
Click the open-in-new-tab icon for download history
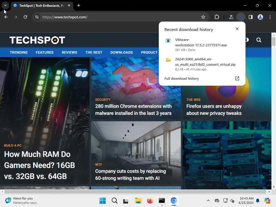click(237, 78)
